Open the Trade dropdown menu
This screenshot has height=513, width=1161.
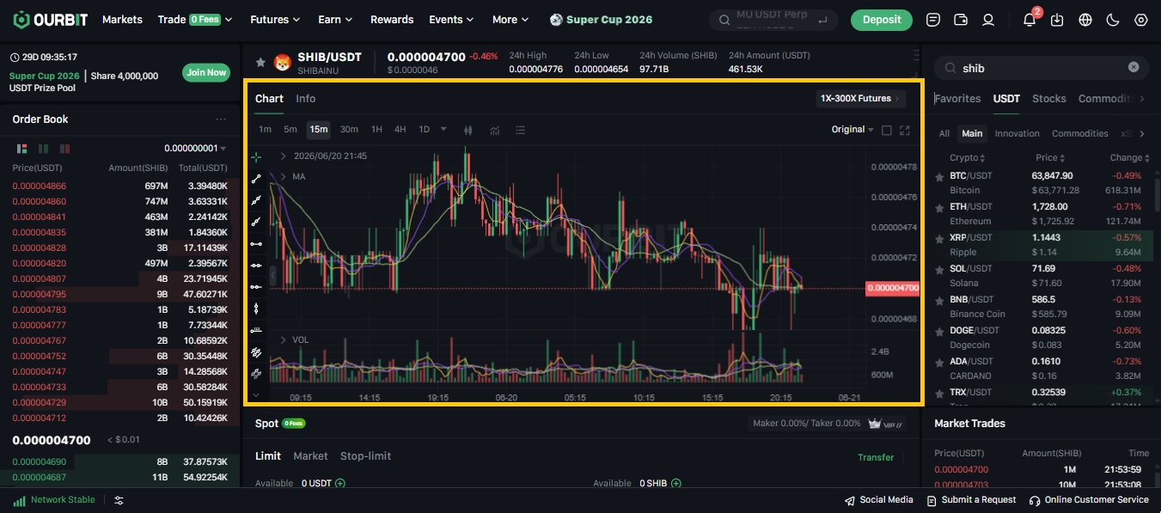195,19
